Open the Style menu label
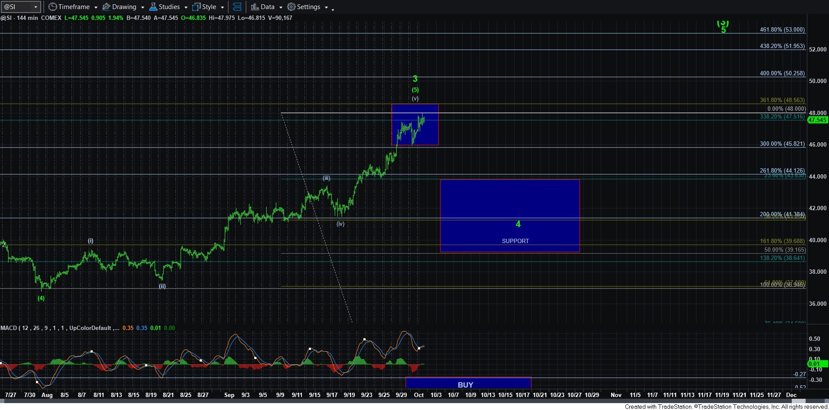This screenshot has width=829, height=410. click(x=209, y=7)
